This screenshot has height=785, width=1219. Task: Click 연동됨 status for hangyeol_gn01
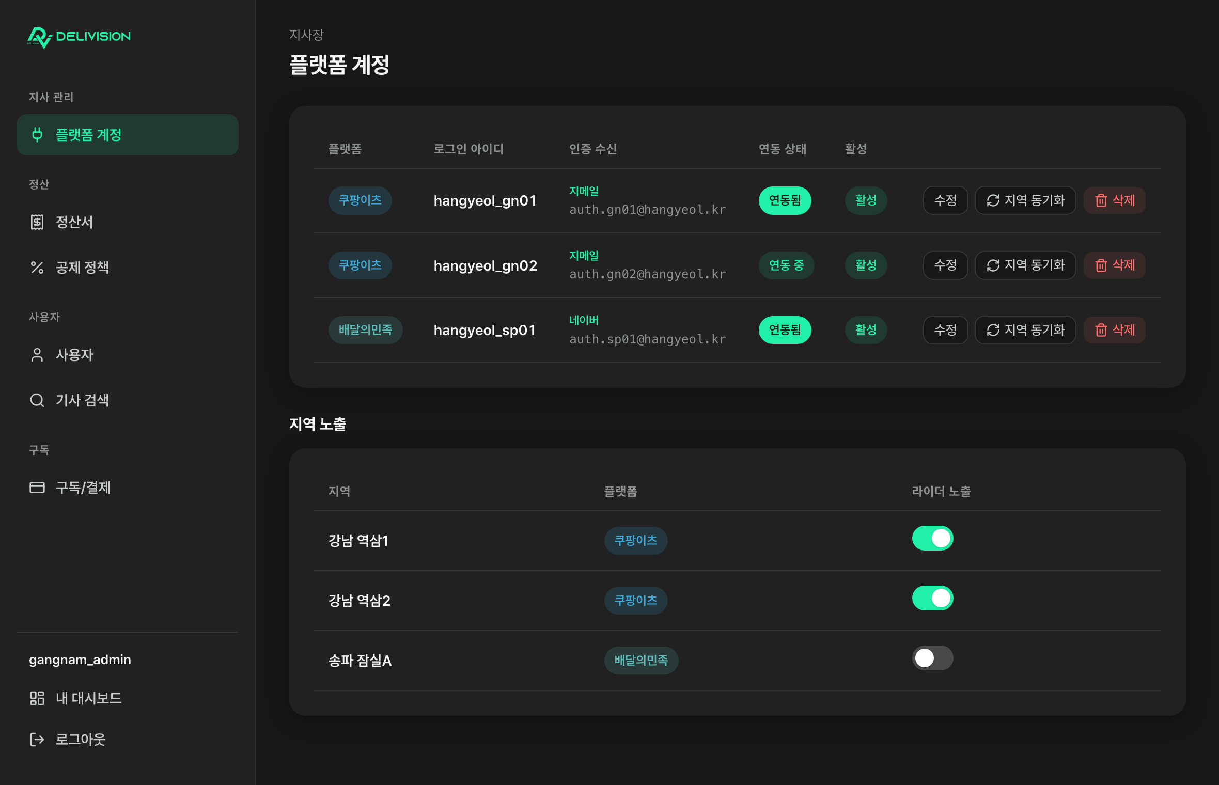pyautogui.click(x=785, y=200)
